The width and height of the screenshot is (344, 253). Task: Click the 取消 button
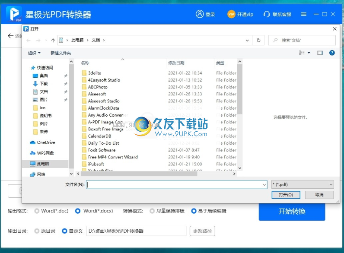[x=319, y=195]
